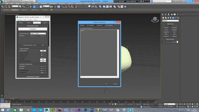
Task: Open the Utilities tab in command panel
Action: pyautogui.click(x=178, y=15)
